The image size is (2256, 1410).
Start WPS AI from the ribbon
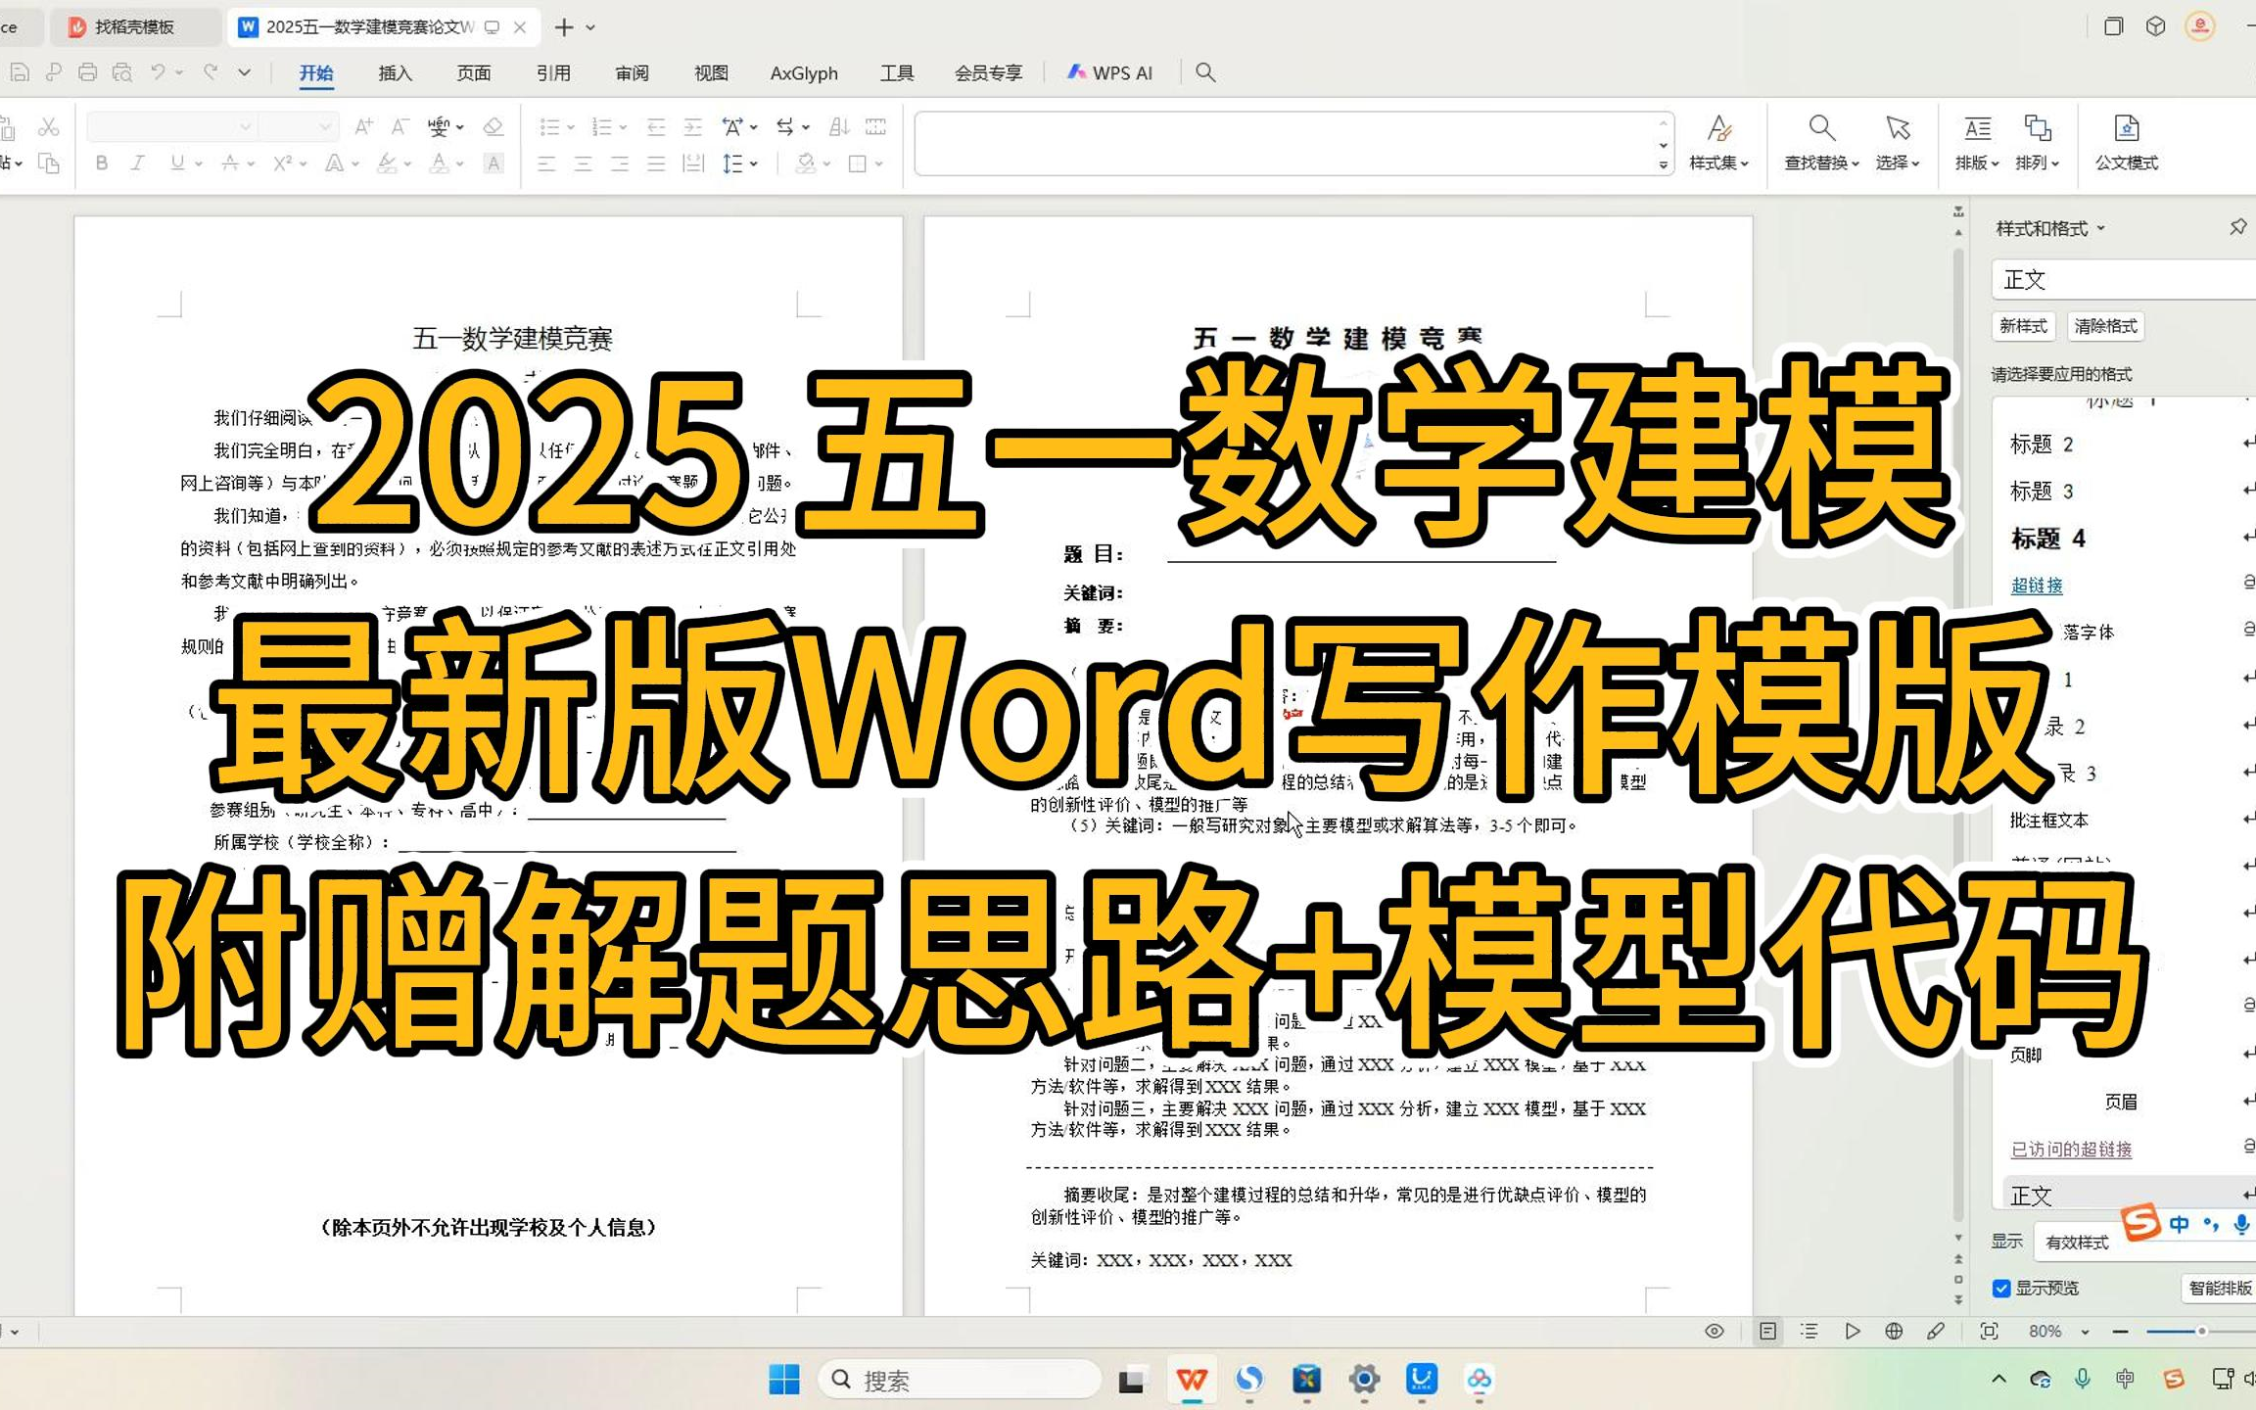(x=1111, y=71)
